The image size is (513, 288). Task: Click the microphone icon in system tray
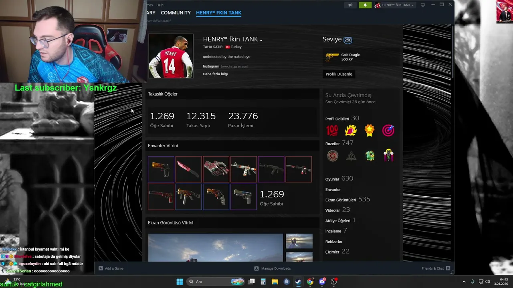pyautogui.click(x=473, y=282)
